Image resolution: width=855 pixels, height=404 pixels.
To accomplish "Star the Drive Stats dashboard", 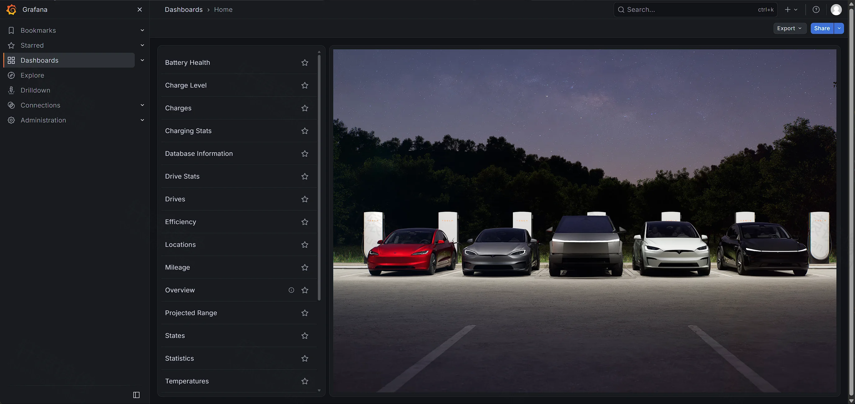I will 305,176.
